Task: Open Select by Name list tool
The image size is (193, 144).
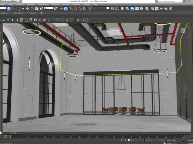Action: click(13, 9)
